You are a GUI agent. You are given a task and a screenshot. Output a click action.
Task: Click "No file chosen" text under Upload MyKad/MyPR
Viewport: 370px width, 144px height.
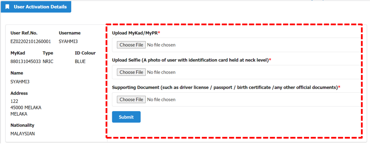(x=161, y=45)
